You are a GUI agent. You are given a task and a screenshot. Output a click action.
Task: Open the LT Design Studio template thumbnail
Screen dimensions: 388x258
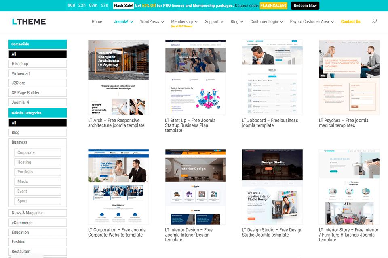tap(272, 187)
